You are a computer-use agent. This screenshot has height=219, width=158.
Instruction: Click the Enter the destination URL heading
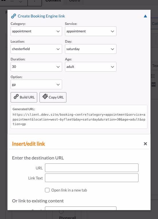[38, 158]
